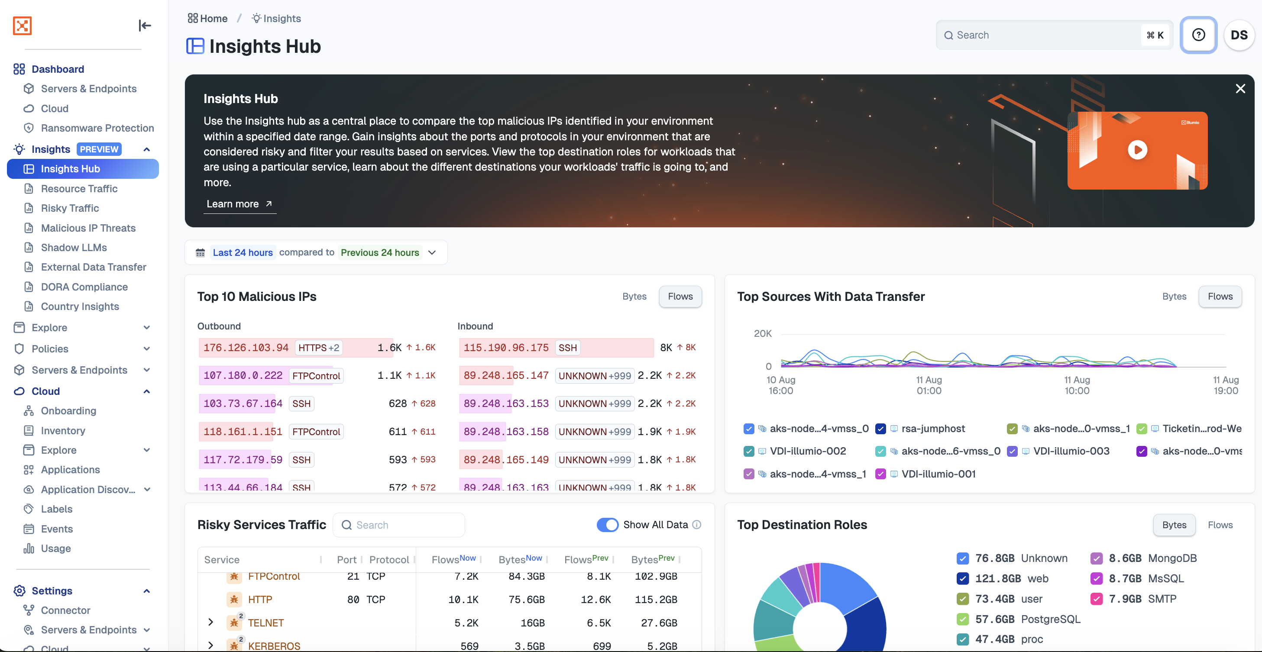Toggle the Show All Data switch
This screenshot has height=652, width=1262.
click(608, 525)
